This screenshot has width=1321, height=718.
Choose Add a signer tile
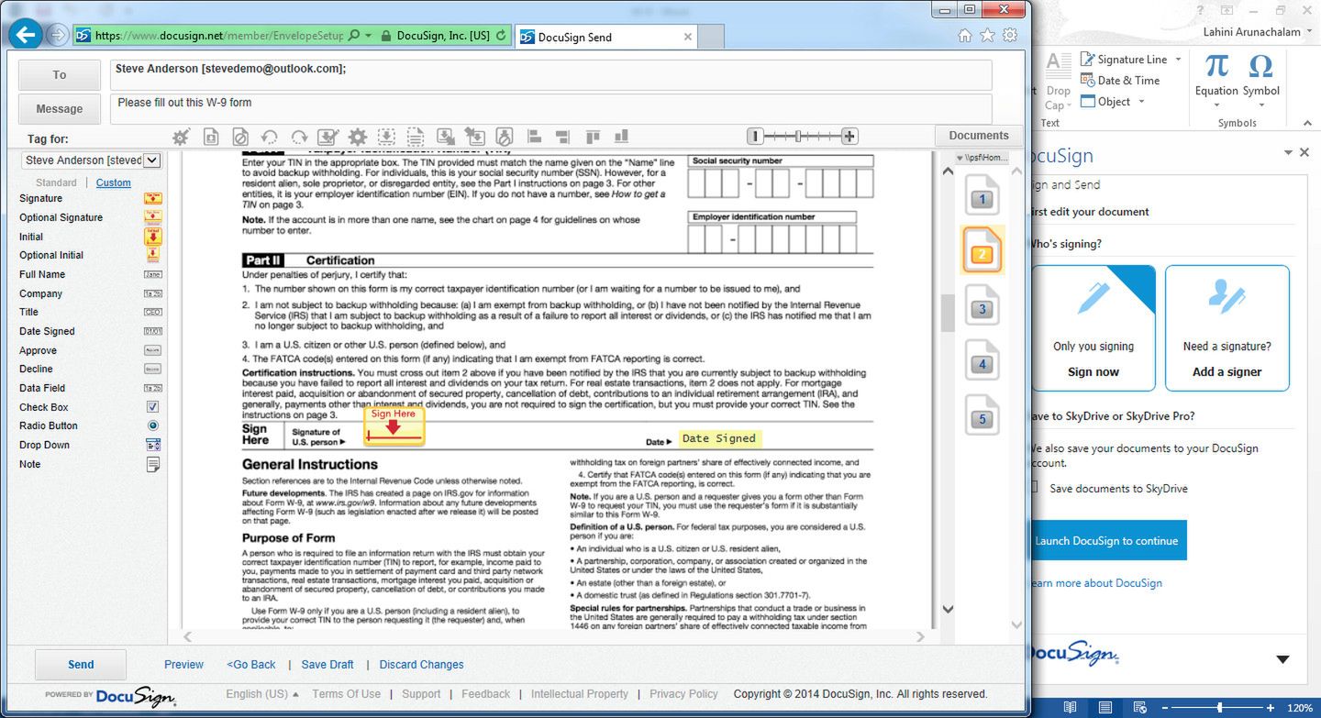pyautogui.click(x=1227, y=328)
